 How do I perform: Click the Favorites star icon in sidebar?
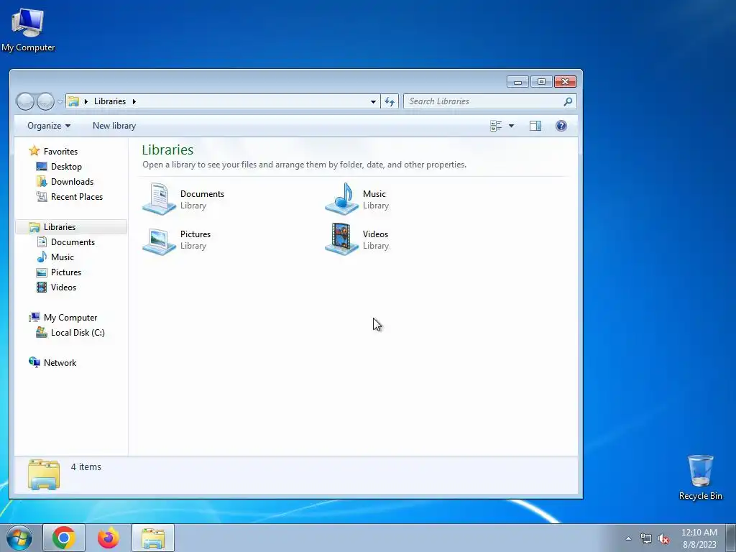pos(34,151)
